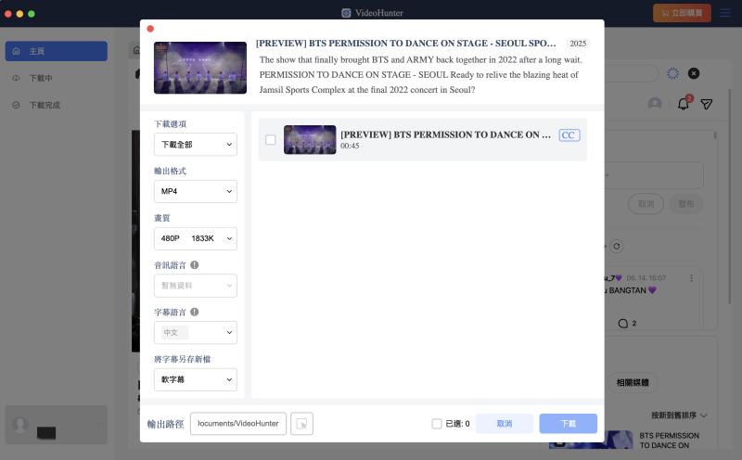
Task: Click the 立即購買 purchase button
Action: click(x=682, y=13)
